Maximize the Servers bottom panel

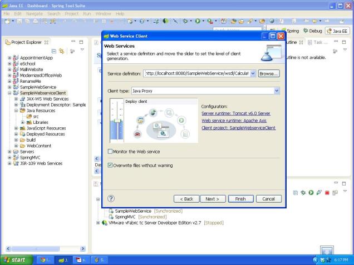point(344,183)
